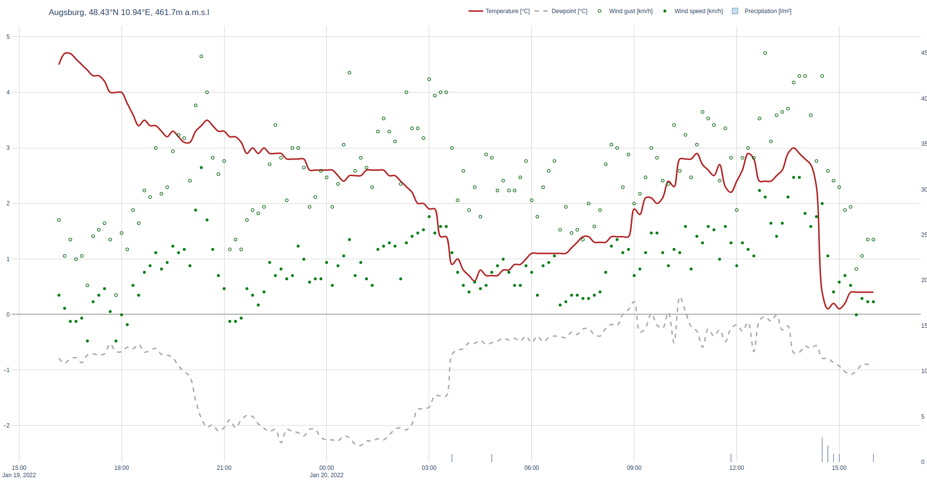
Task: Click the 15:00 Jan 19, 2022 axis label
Action: pyautogui.click(x=19, y=471)
